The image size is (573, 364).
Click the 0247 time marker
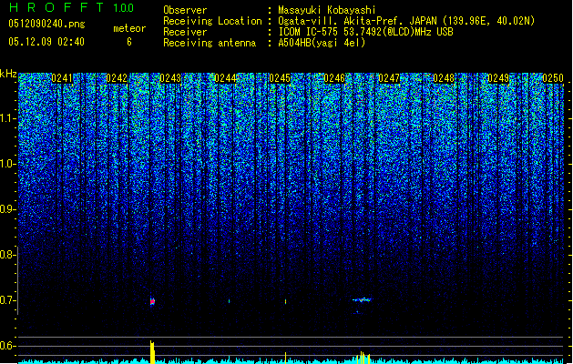[389, 78]
